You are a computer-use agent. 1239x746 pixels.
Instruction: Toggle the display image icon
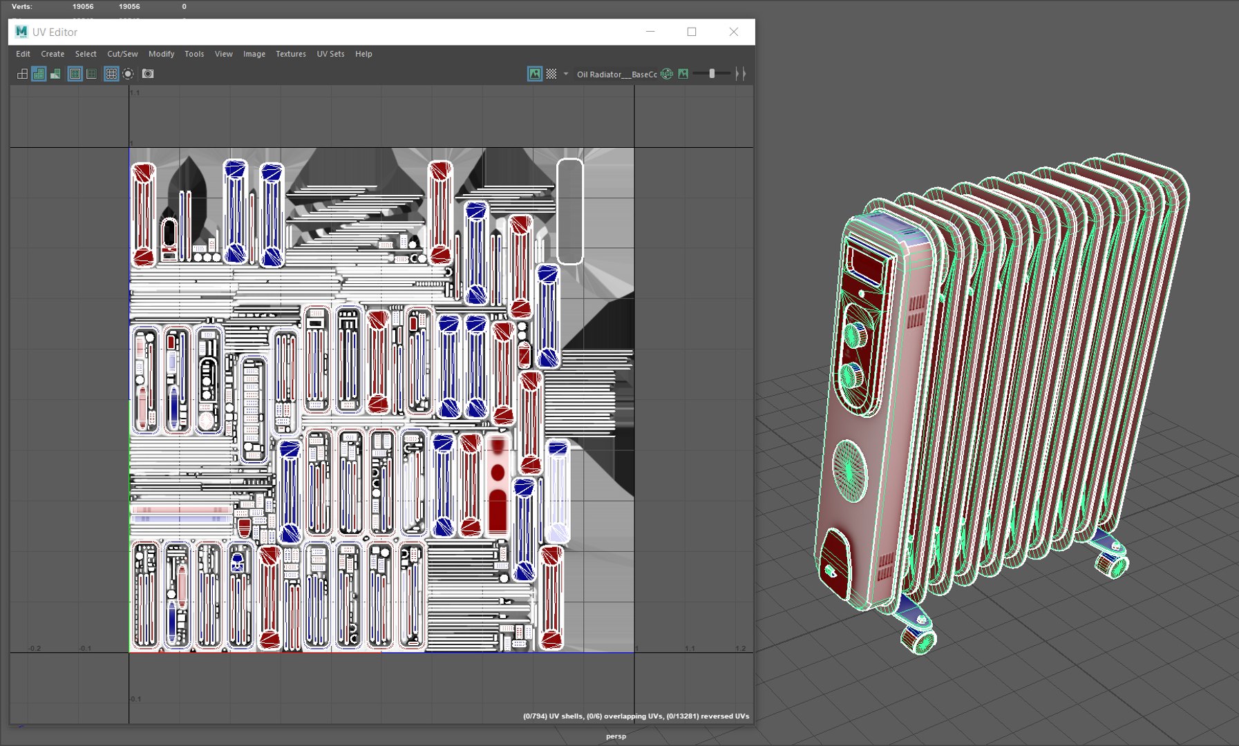(x=535, y=74)
